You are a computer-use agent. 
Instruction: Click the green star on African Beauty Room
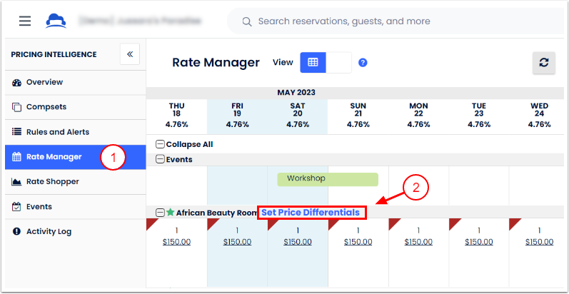170,212
